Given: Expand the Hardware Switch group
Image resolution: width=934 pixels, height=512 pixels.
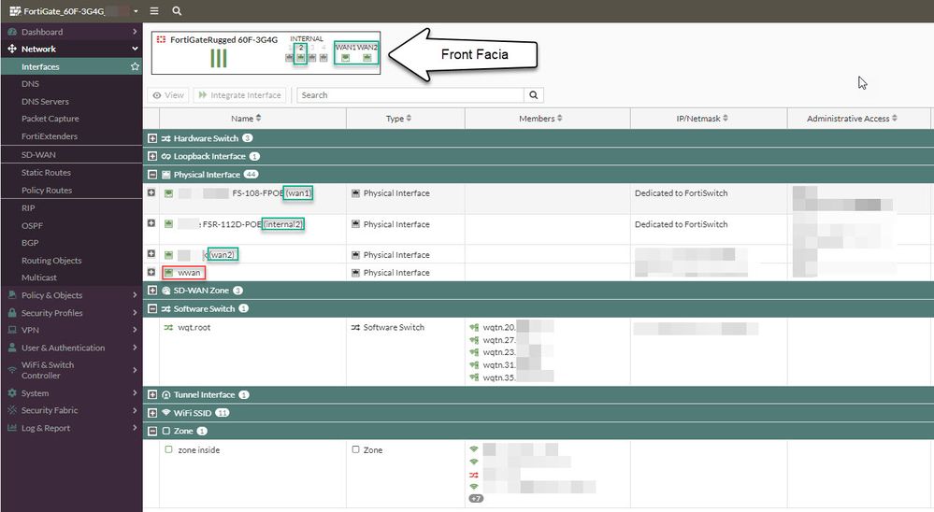Looking at the screenshot, I should [x=152, y=138].
